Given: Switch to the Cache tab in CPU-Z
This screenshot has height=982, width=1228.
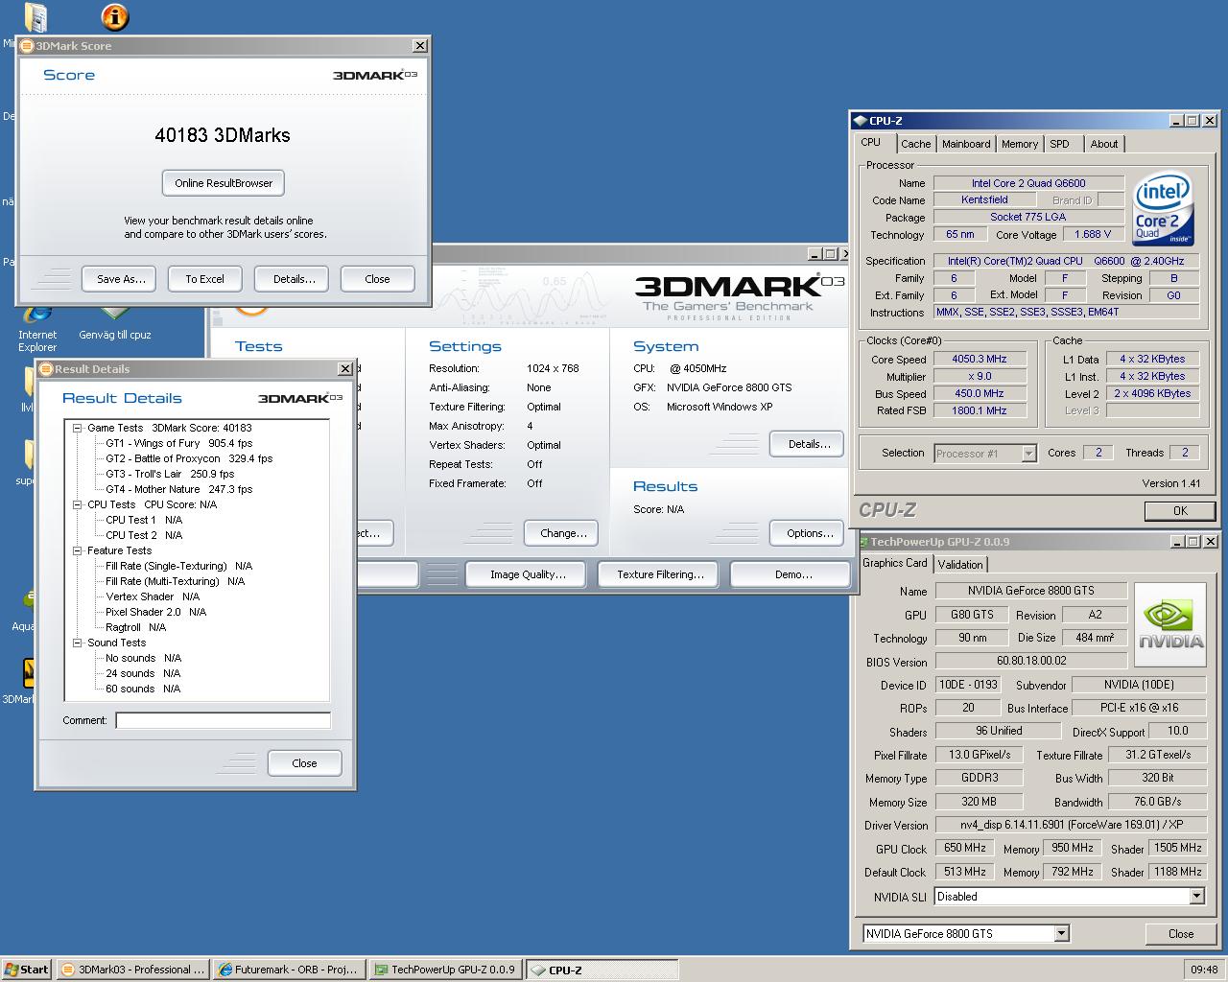Looking at the screenshot, I should pyautogui.click(x=915, y=144).
